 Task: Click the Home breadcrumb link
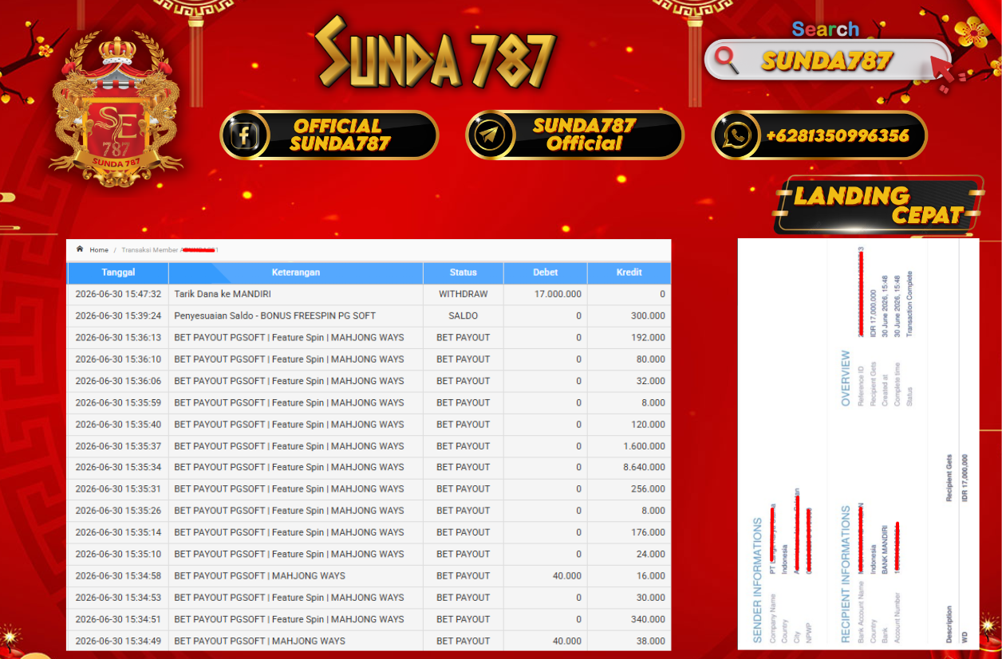(99, 249)
